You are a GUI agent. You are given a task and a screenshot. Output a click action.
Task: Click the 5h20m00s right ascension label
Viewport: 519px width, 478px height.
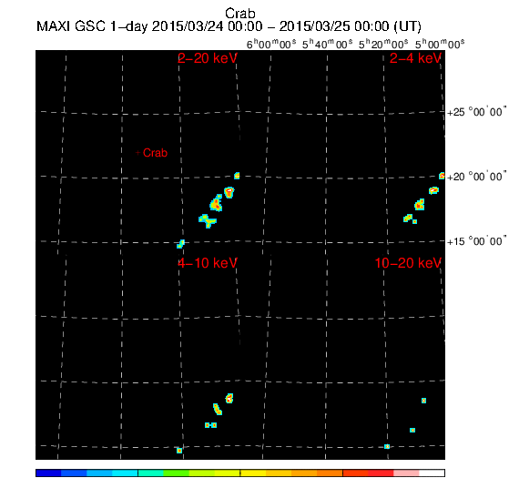click(x=383, y=44)
